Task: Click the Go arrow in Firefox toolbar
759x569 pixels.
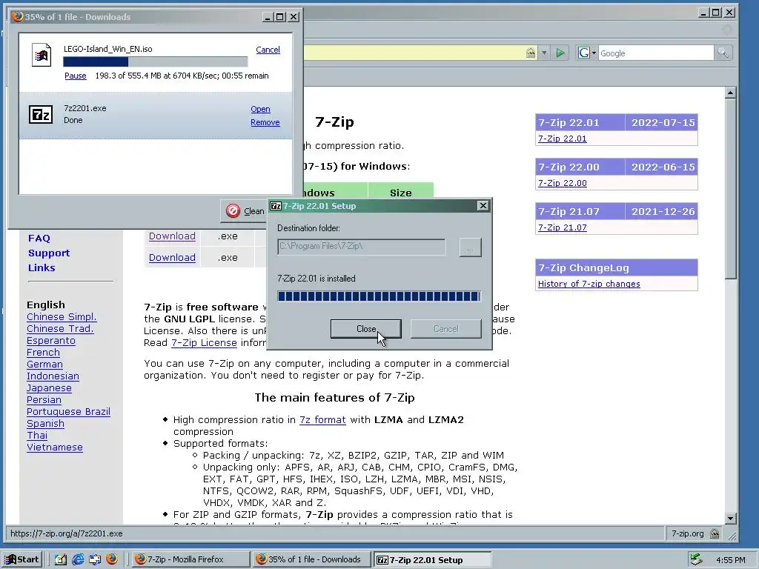Action: (x=560, y=53)
